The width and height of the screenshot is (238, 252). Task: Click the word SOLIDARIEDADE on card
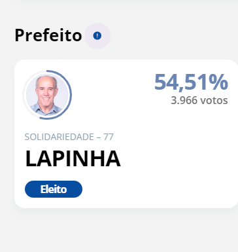coord(59,137)
